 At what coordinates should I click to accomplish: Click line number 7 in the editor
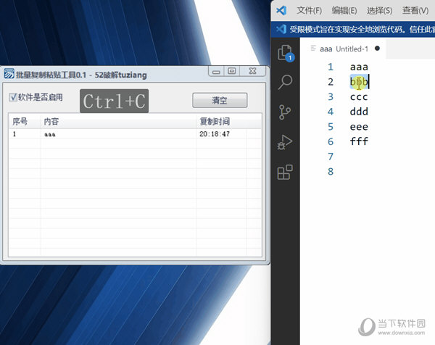tap(331, 157)
